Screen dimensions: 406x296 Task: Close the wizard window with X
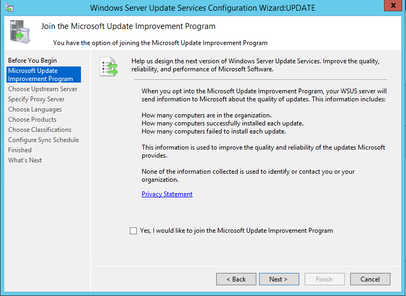coord(393,5)
